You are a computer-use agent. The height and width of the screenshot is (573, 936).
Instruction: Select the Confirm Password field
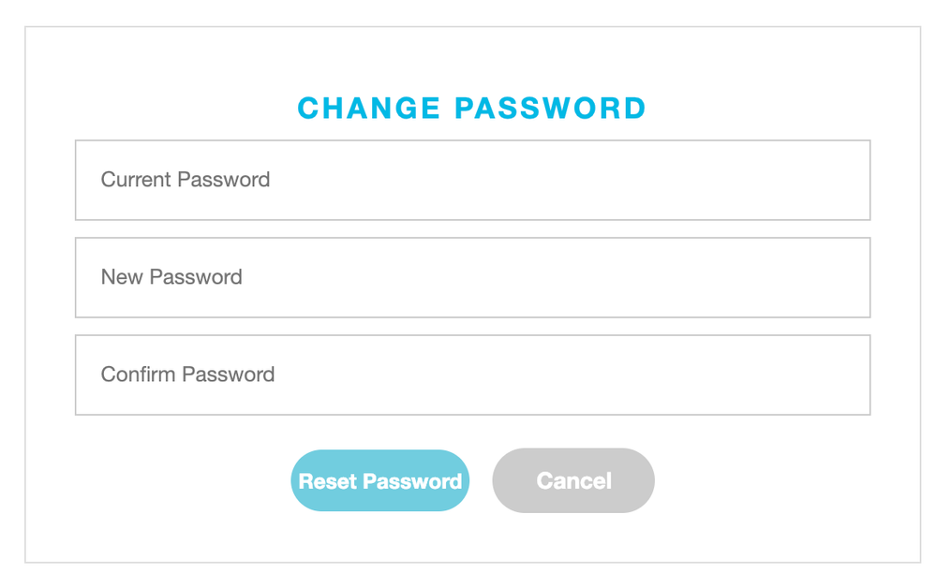[x=472, y=375]
